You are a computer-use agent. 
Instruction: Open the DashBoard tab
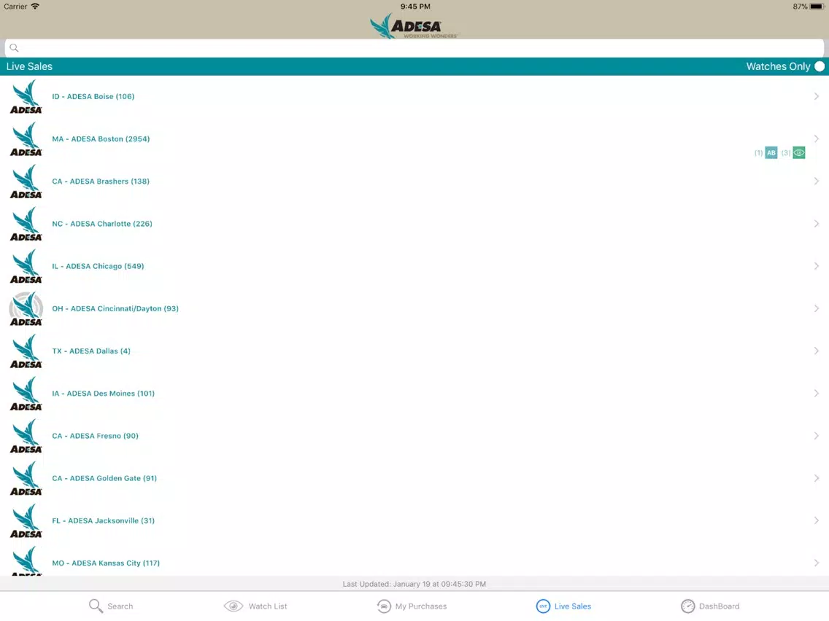tap(710, 606)
